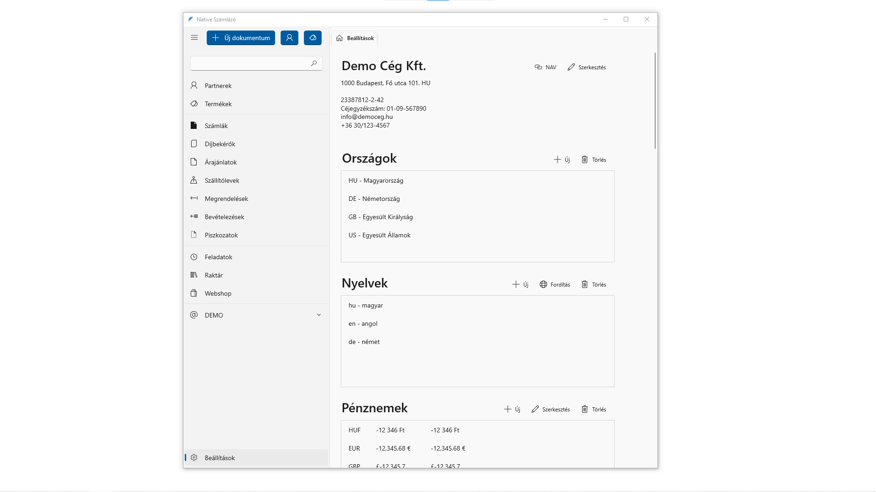The height and width of the screenshot is (492, 876).
Task: Toggle the hamburger navigation menu
Action: point(194,38)
